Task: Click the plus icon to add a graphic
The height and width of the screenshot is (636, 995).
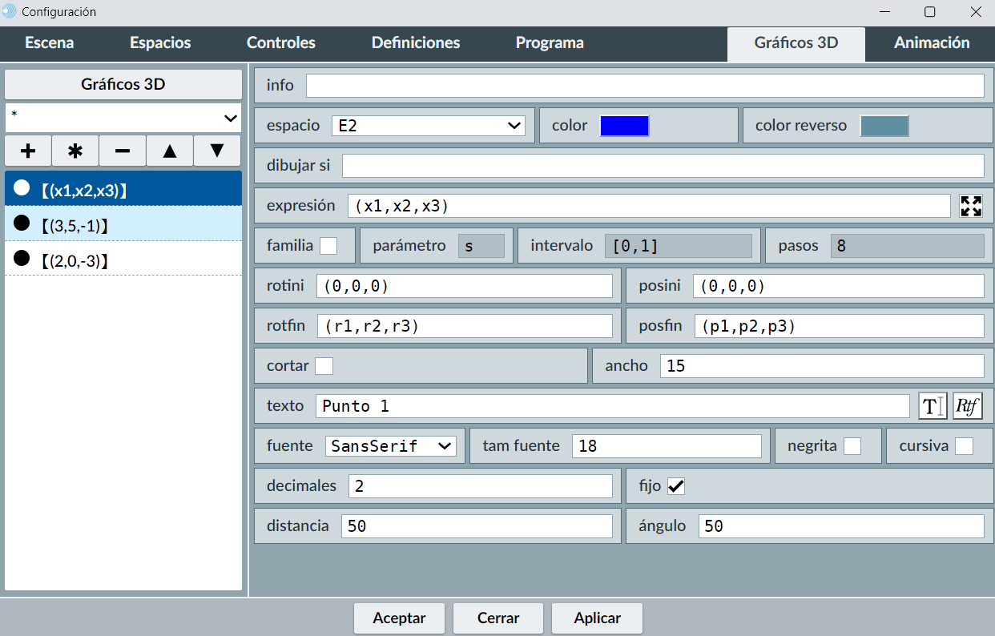Action: (28, 151)
